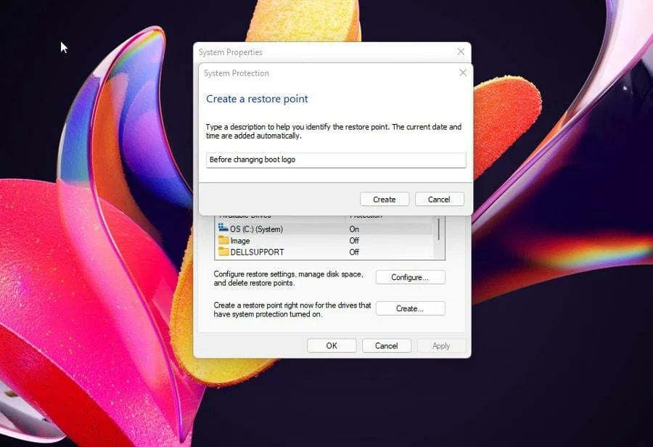This screenshot has height=447, width=653.
Task: Click the Image drive folder icon
Action: click(x=223, y=240)
